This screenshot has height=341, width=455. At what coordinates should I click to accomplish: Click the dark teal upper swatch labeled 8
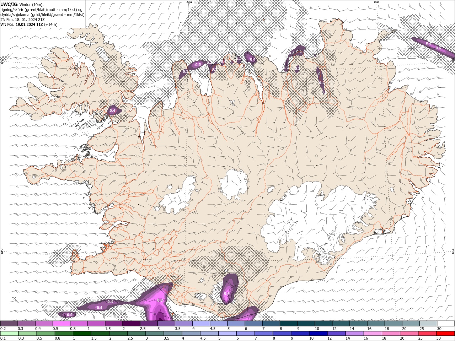click(x=288, y=324)
